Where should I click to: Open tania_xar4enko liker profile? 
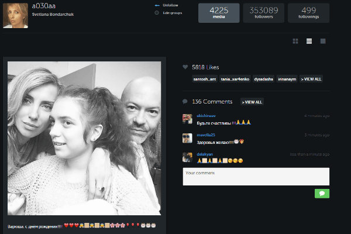tap(235, 79)
